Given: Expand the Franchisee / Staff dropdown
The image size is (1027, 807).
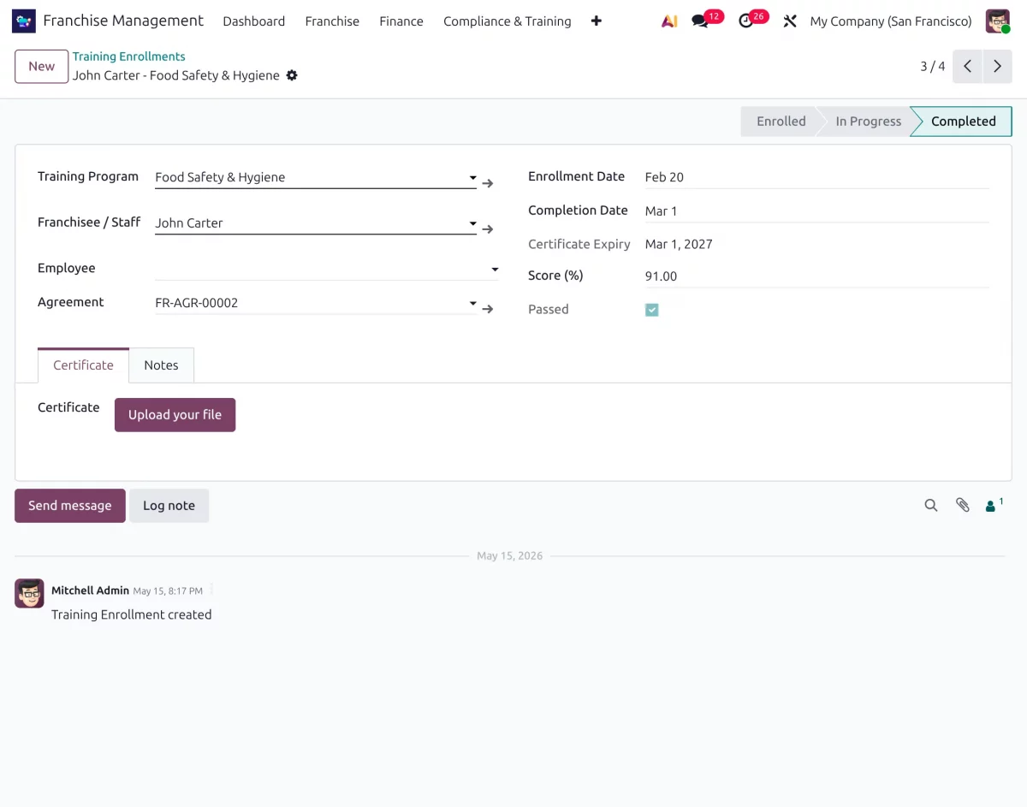Looking at the screenshot, I should [x=472, y=223].
